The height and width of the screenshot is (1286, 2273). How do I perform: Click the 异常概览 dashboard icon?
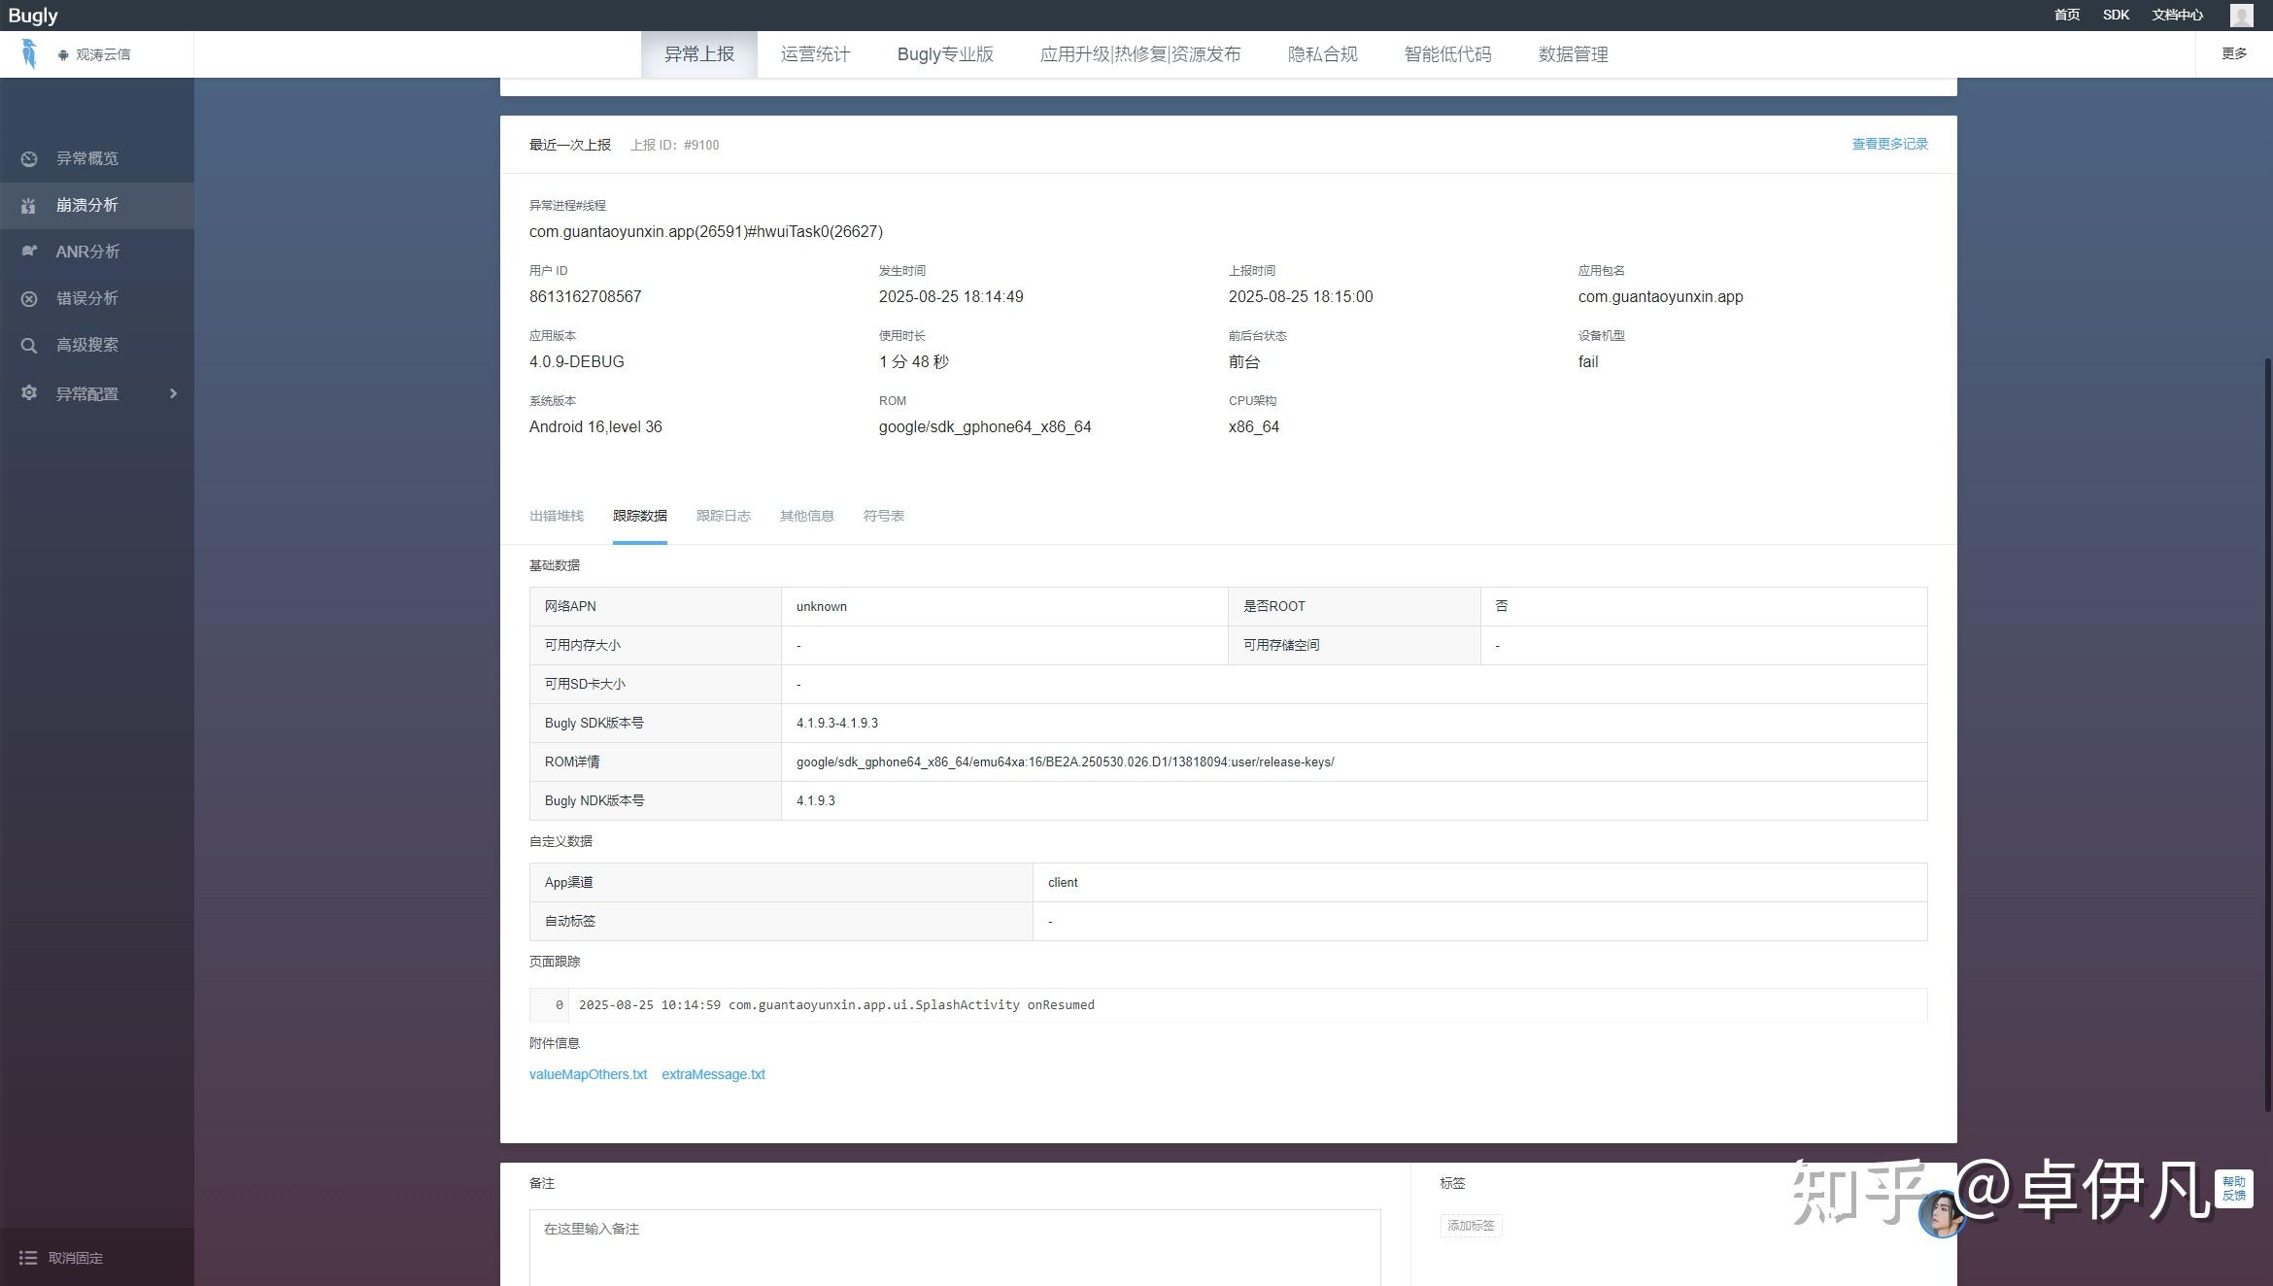[29, 158]
